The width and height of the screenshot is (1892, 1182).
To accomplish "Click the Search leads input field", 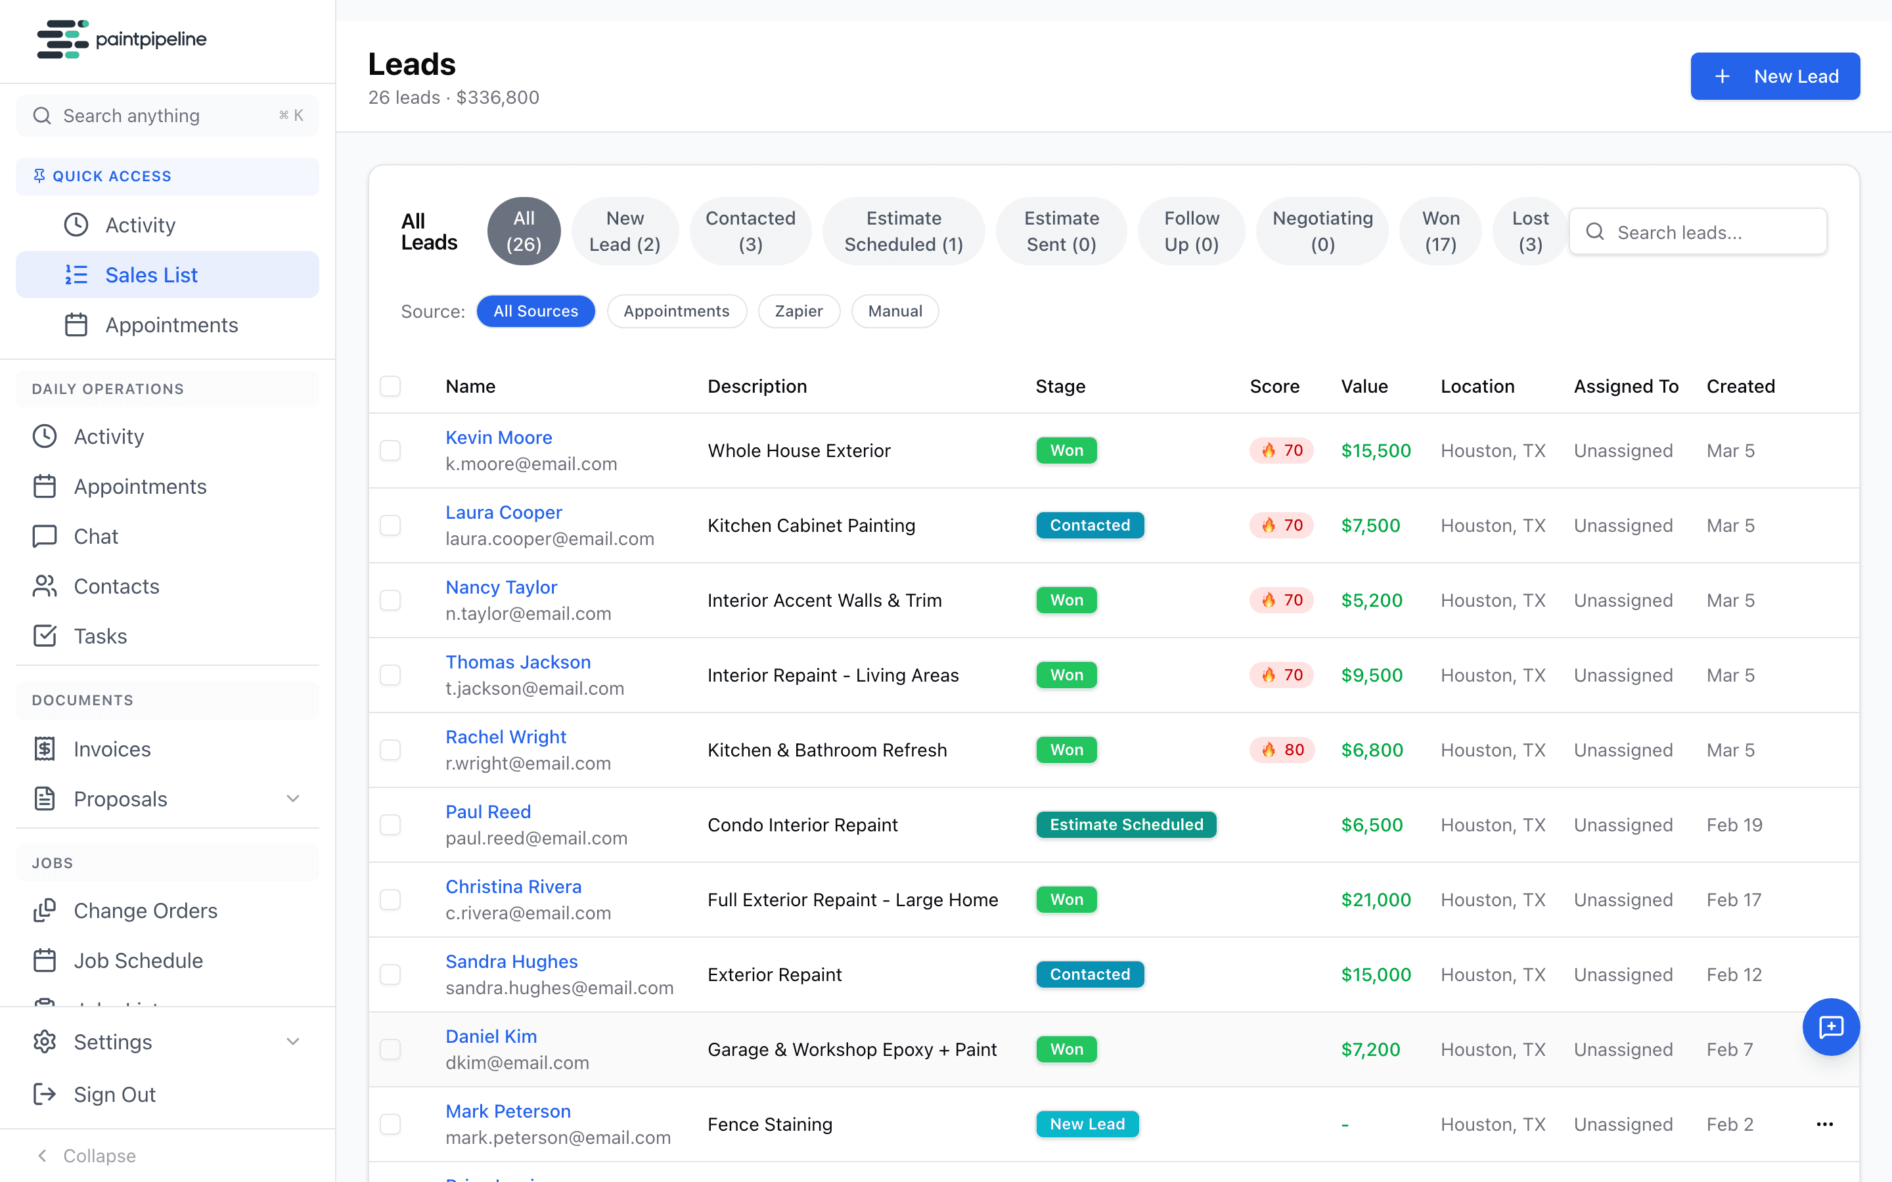I will pos(1698,231).
